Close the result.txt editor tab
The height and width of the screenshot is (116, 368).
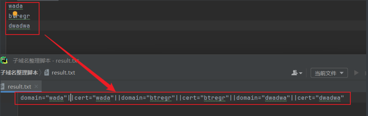[36, 87]
